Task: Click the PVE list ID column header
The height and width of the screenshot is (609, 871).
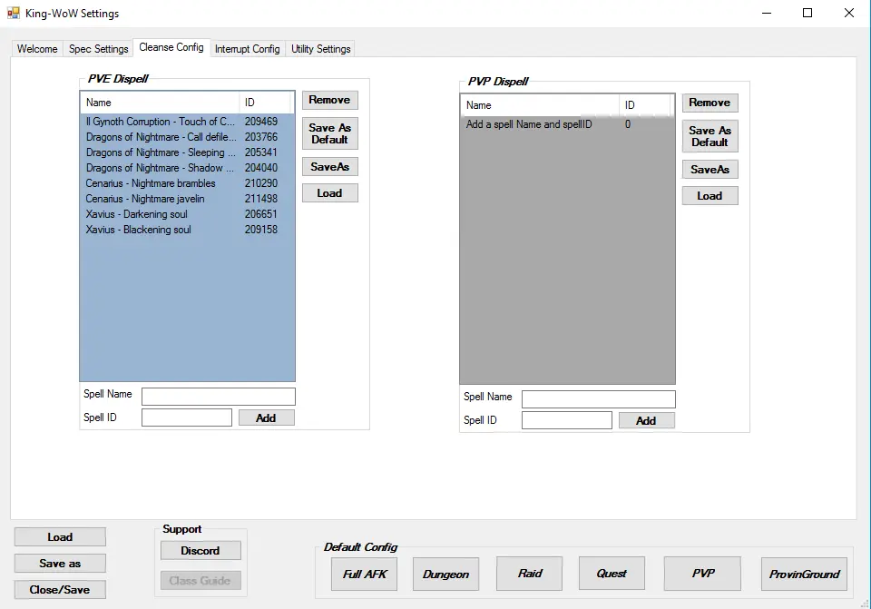Action: [x=265, y=103]
